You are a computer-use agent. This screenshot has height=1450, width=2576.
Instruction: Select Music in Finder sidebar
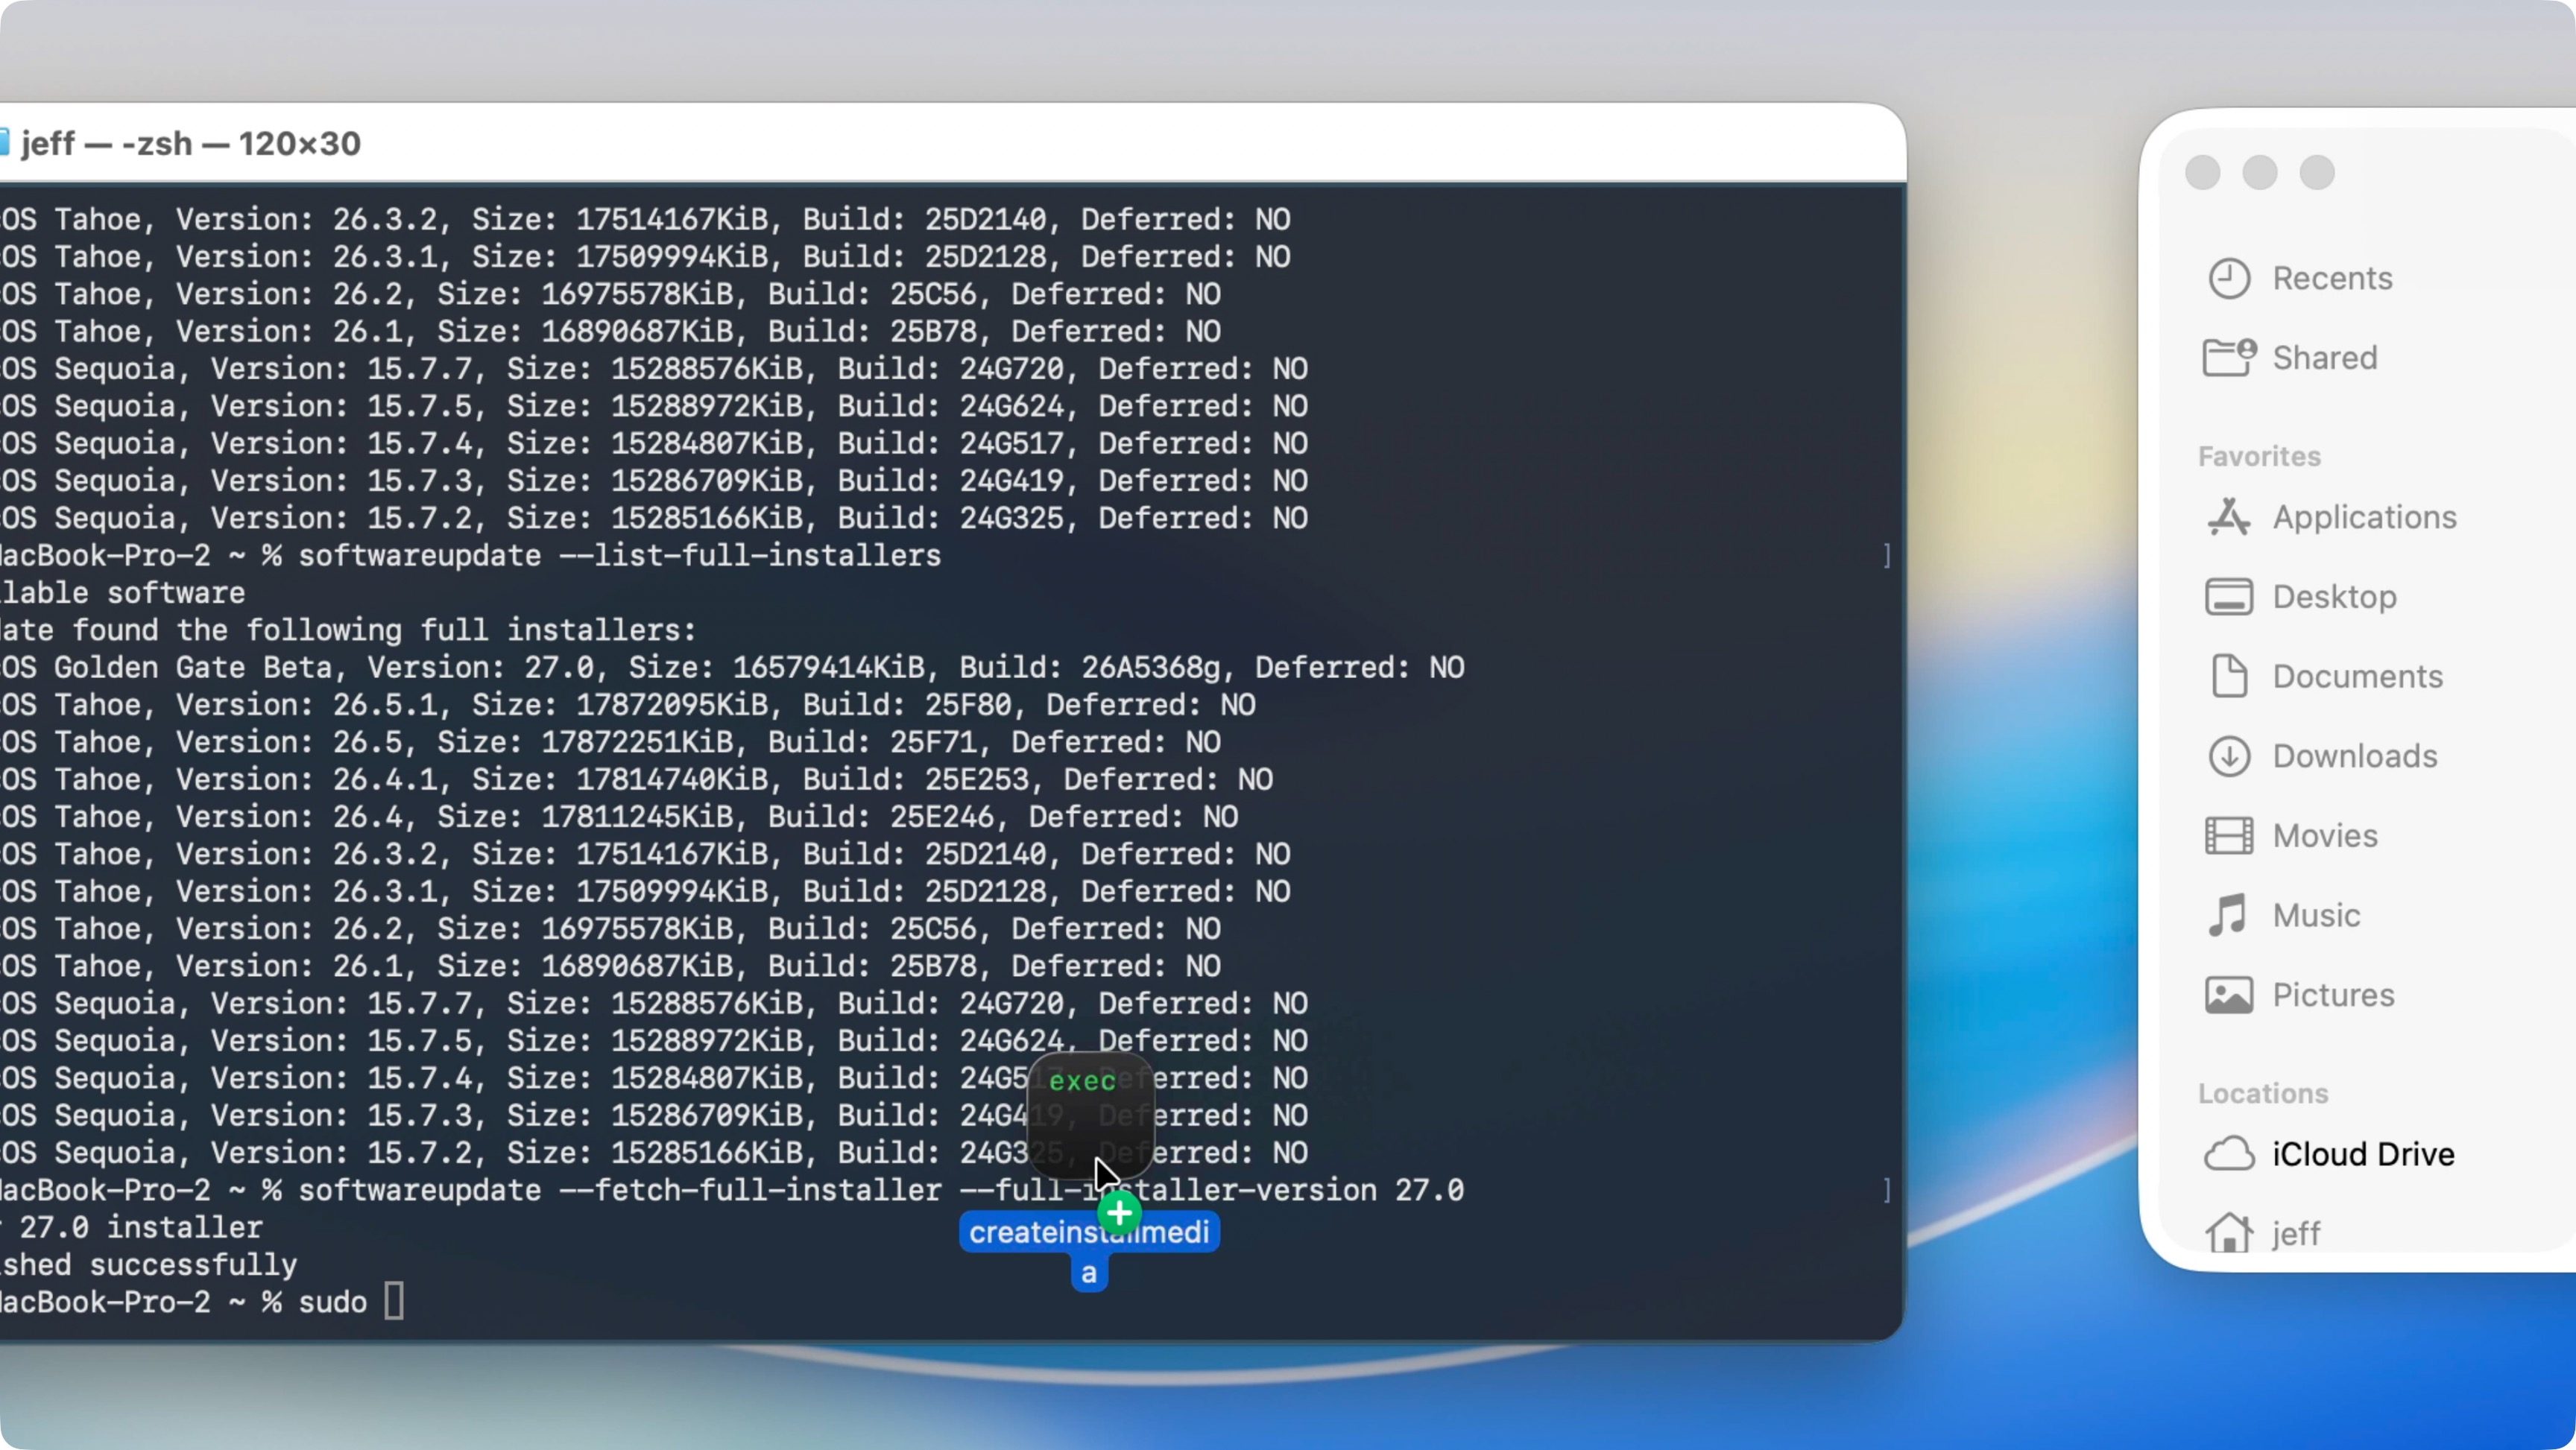click(x=2316, y=916)
